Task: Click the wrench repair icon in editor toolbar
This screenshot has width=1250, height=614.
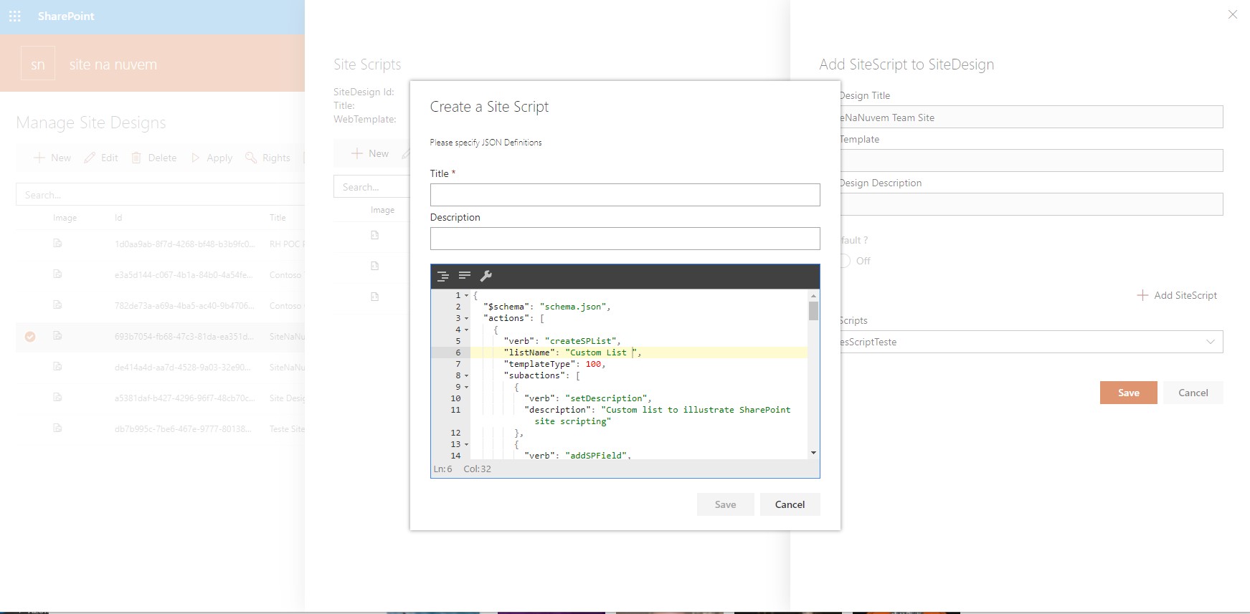Action: pos(486,276)
